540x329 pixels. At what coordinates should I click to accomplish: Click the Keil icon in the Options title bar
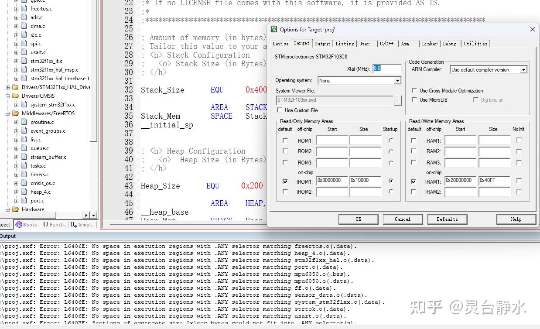[x=274, y=29]
